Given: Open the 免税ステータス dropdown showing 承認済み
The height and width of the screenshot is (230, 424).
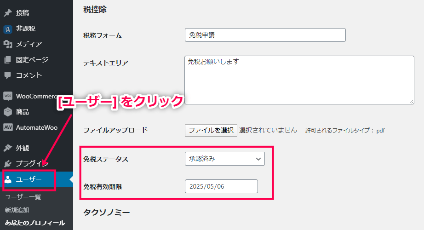Looking at the screenshot, I should [225, 159].
